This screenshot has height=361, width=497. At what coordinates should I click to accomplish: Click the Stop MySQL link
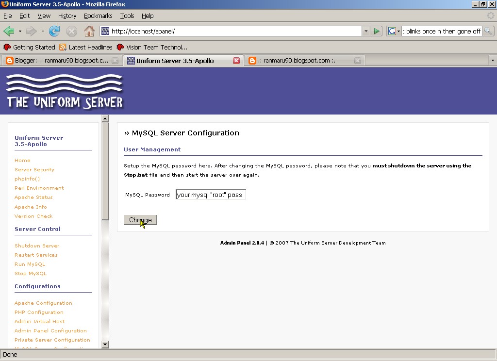(x=31, y=273)
